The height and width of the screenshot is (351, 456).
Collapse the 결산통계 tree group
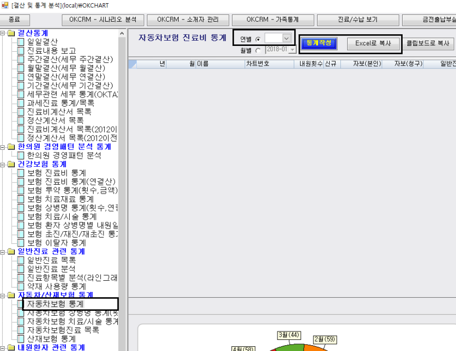pyautogui.click(x=2, y=33)
